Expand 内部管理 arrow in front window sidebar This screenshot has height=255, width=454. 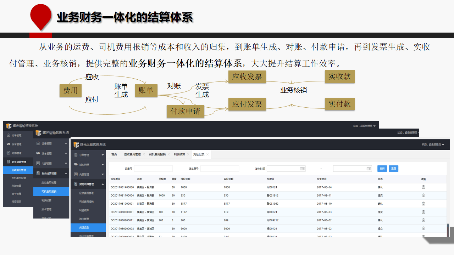(x=103, y=175)
